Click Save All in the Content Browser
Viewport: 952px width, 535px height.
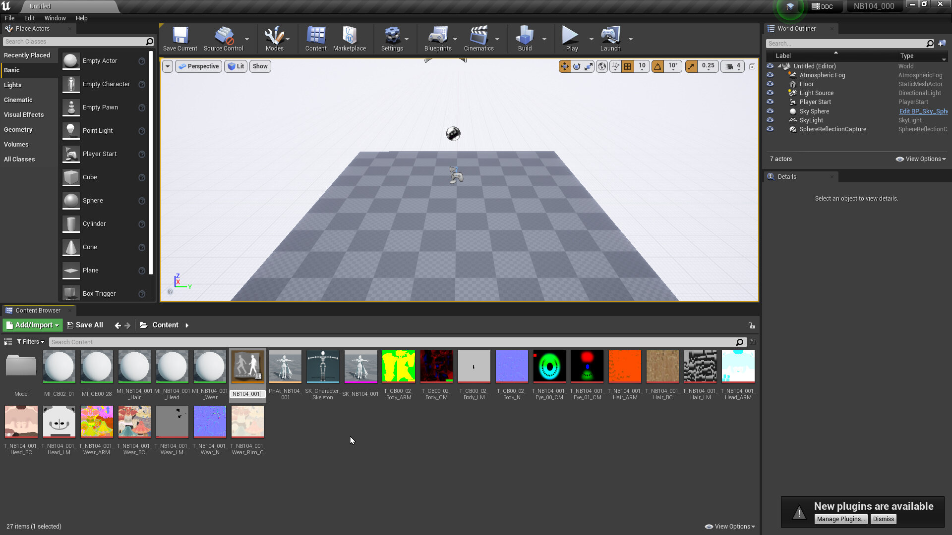point(85,325)
